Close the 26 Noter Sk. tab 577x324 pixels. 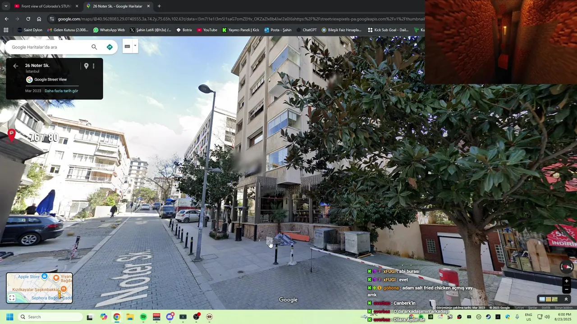pos(148,6)
